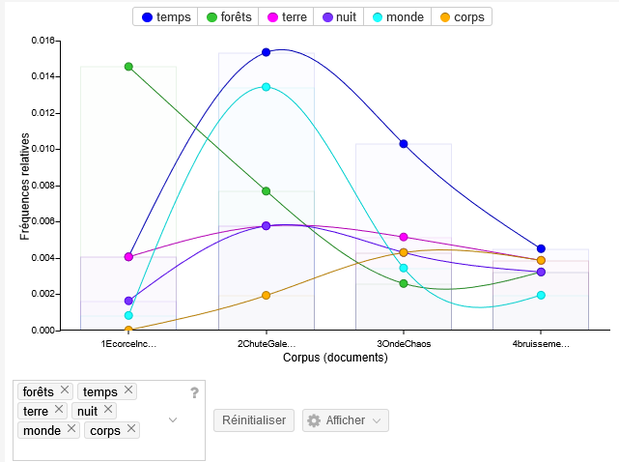This screenshot has width=619, height=462.
Task: Open the question mark help icon
Action: point(194,392)
